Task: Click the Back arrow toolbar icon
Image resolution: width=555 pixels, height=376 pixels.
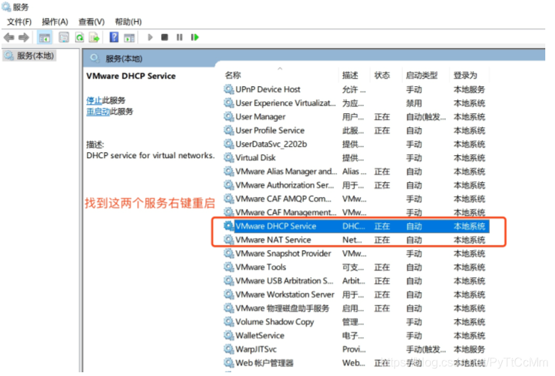Action: pos(9,37)
